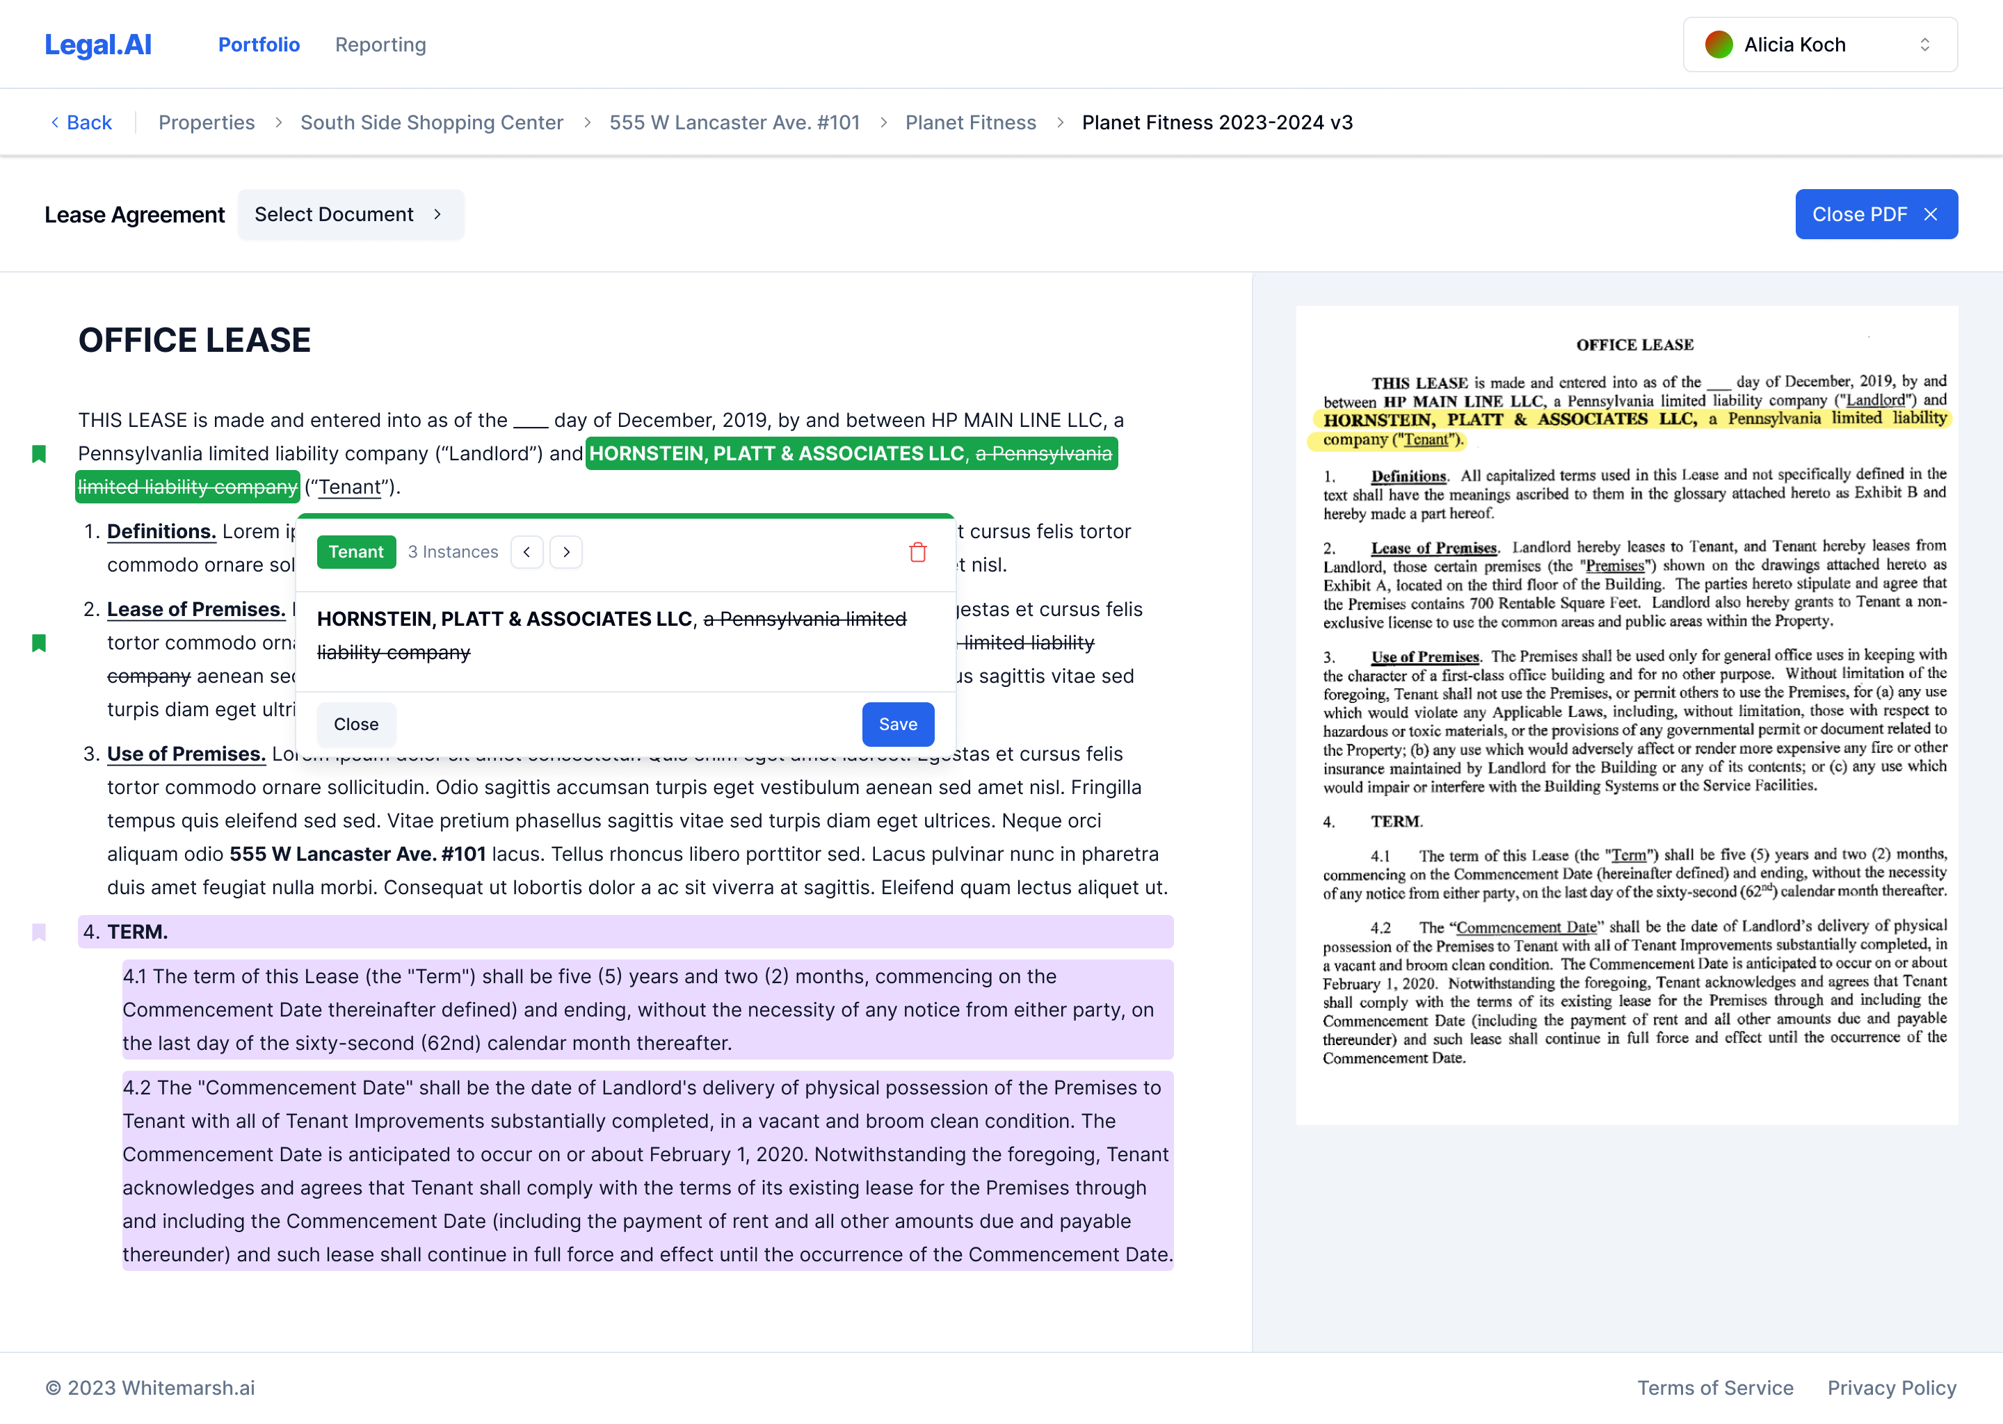Screen dimensions: 2003x1424
Task: Click the Lease Agreement label
Action: (135, 215)
